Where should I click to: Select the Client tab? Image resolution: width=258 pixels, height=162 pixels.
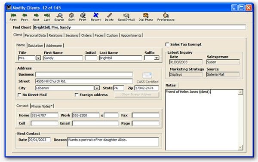(18, 35)
